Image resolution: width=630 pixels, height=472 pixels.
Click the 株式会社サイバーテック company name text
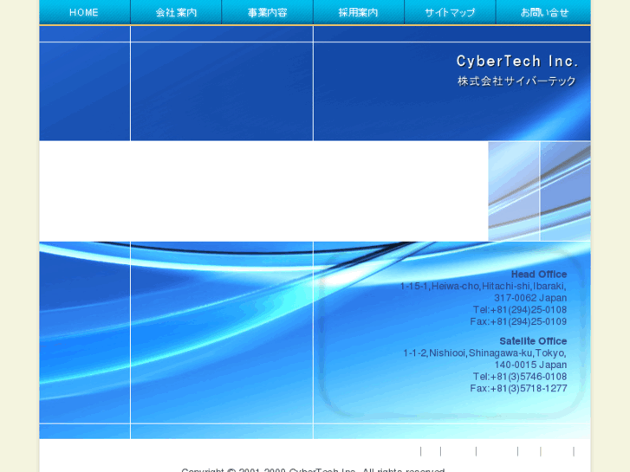pos(516,81)
